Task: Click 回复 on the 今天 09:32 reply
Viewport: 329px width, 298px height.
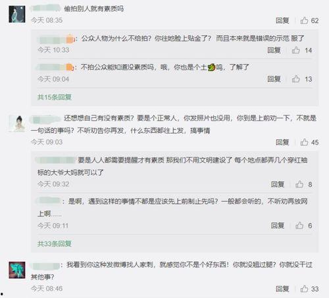Action: [278, 184]
